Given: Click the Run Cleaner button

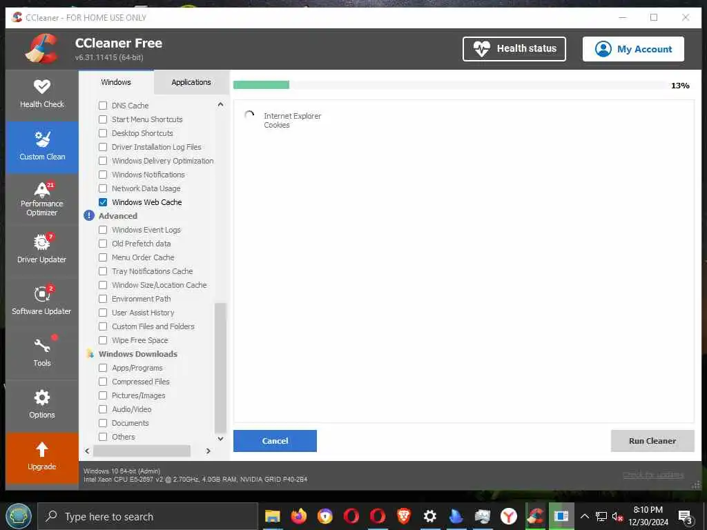Looking at the screenshot, I should (x=652, y=441).
